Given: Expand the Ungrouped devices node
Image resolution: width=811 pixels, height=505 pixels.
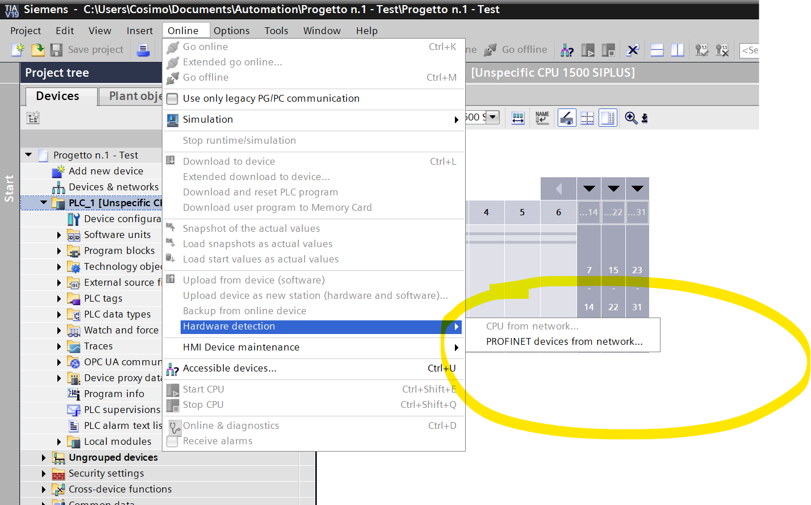Looking at the screenshot, I should point(44,457).
